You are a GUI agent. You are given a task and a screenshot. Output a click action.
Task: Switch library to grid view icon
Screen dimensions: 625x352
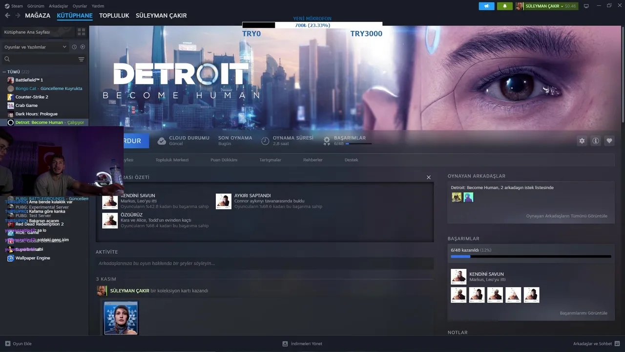[81, 32]
